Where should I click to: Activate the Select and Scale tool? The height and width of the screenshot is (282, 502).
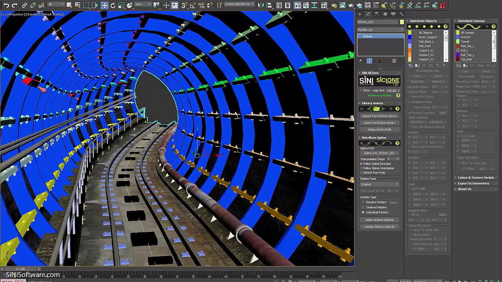tap(121, 5)
